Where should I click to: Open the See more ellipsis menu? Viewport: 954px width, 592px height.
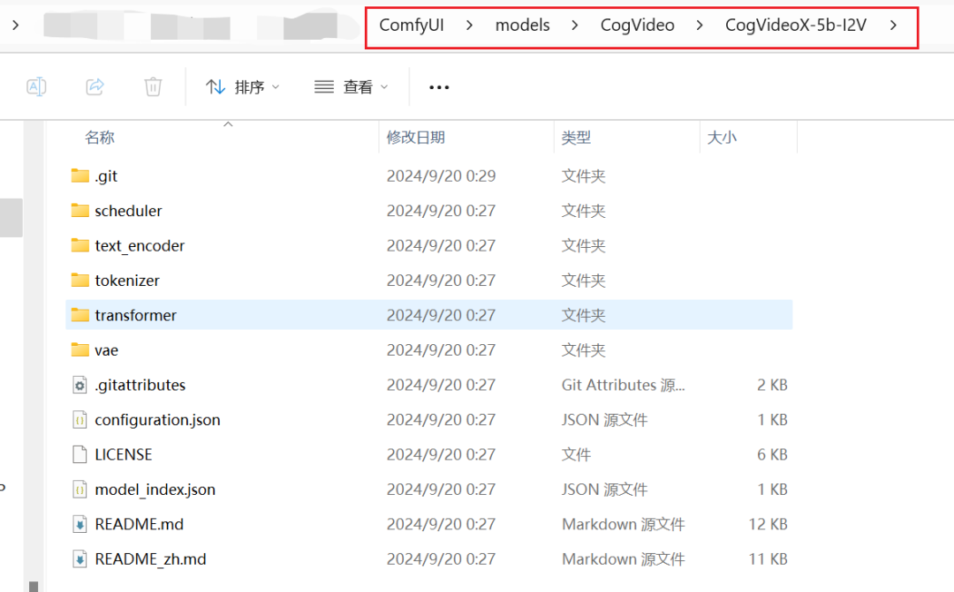[439, 87]
